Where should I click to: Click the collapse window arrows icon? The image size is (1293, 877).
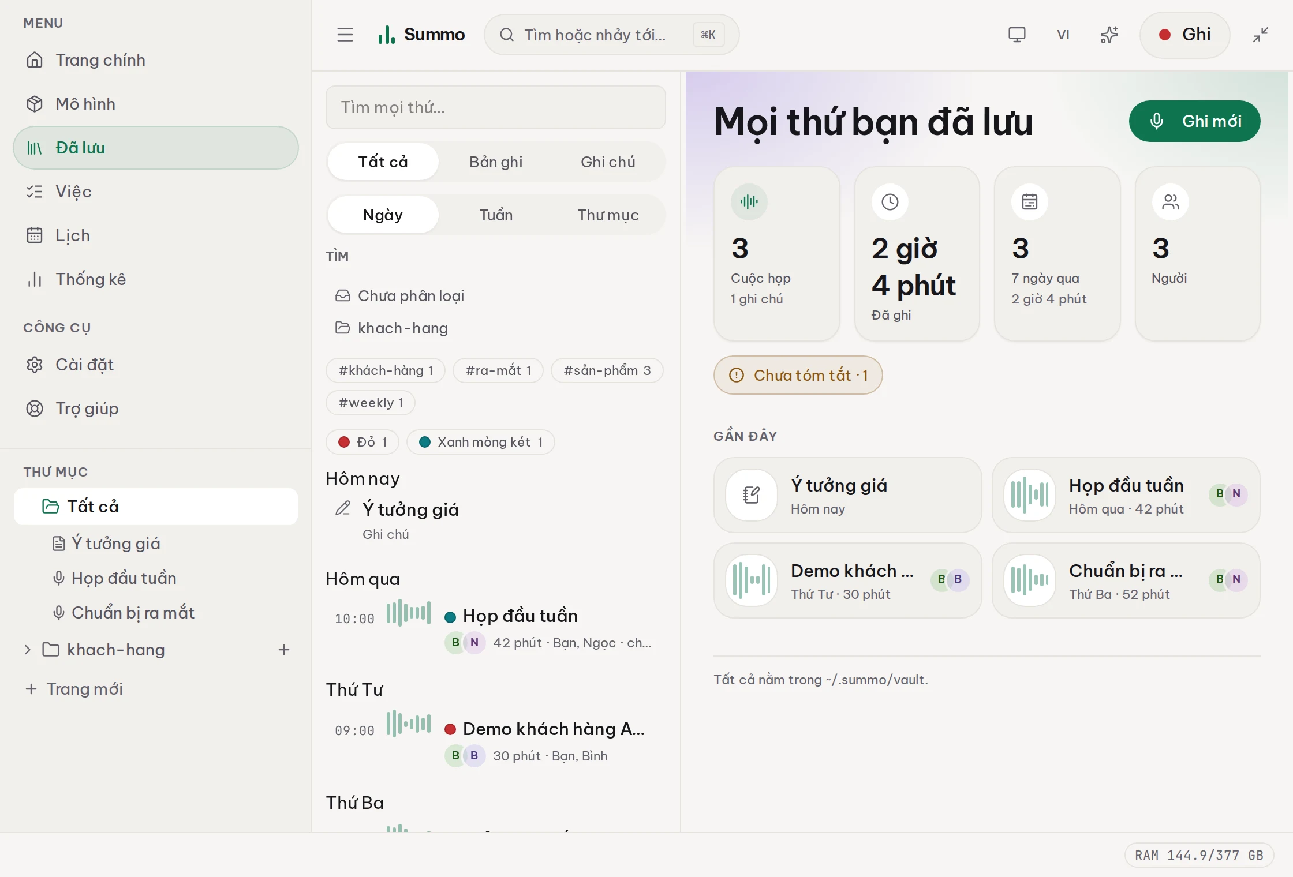1261,35
